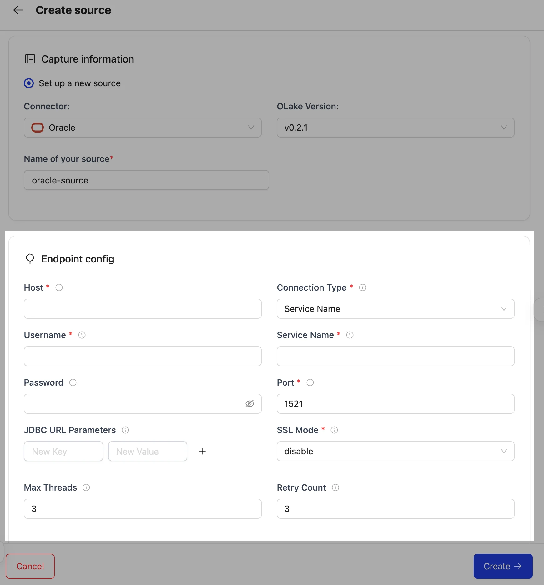
Task: Focus the New Key input field
Action: click(x=63, y=451)
